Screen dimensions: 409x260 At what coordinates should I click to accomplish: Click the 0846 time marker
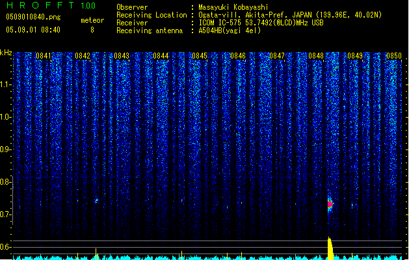[x=238, y=56]
